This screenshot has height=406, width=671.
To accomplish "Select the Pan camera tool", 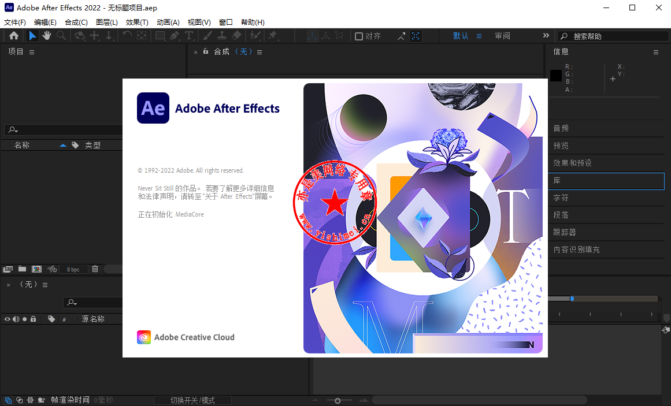I will click(94, 36).
